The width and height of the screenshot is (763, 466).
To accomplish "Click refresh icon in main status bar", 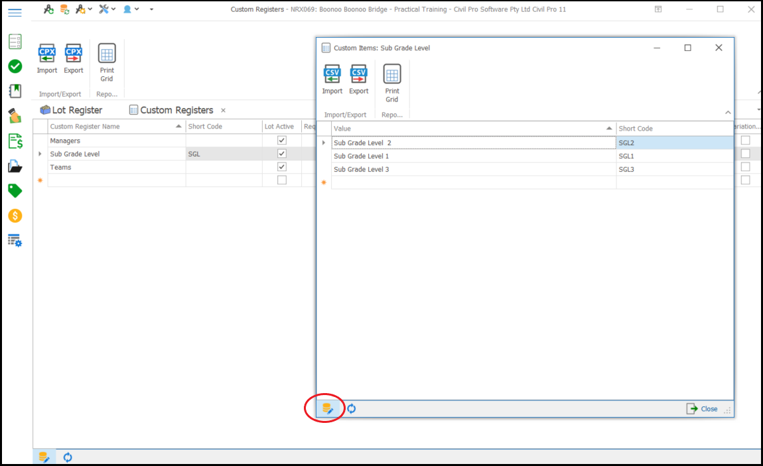I will pyautogui.click(x=68, y=457).
